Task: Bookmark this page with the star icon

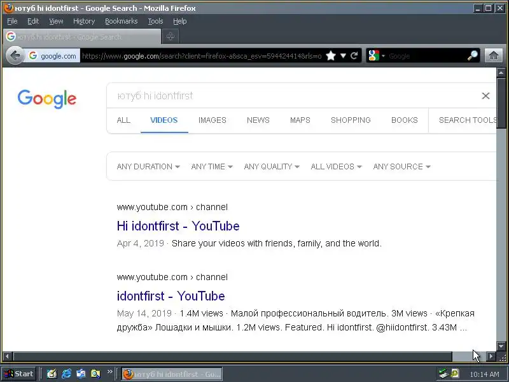Action: pos(331,56)
